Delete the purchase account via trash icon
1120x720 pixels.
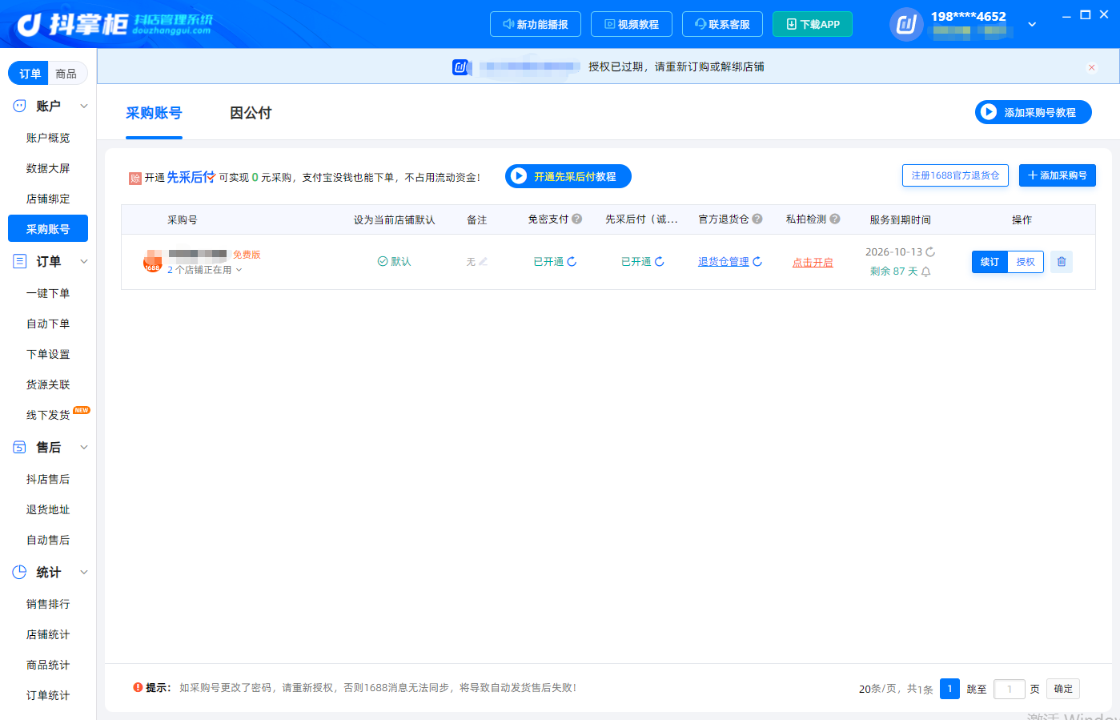[1062, 262]
